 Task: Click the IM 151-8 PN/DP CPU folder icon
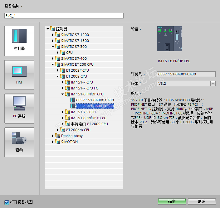[x=68, y=94]
